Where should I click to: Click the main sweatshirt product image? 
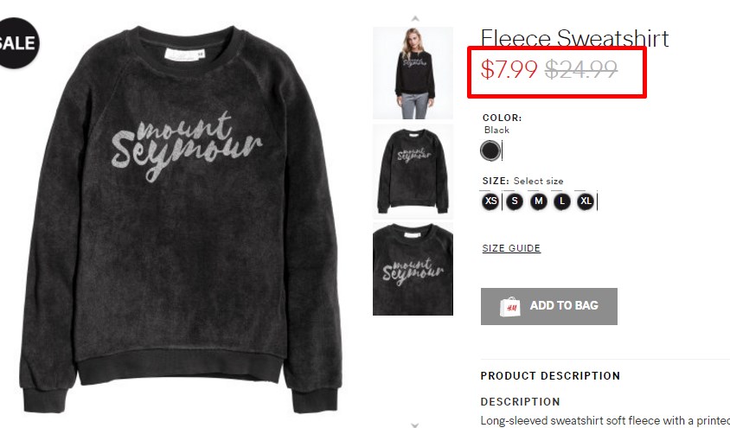click(181, 219)
